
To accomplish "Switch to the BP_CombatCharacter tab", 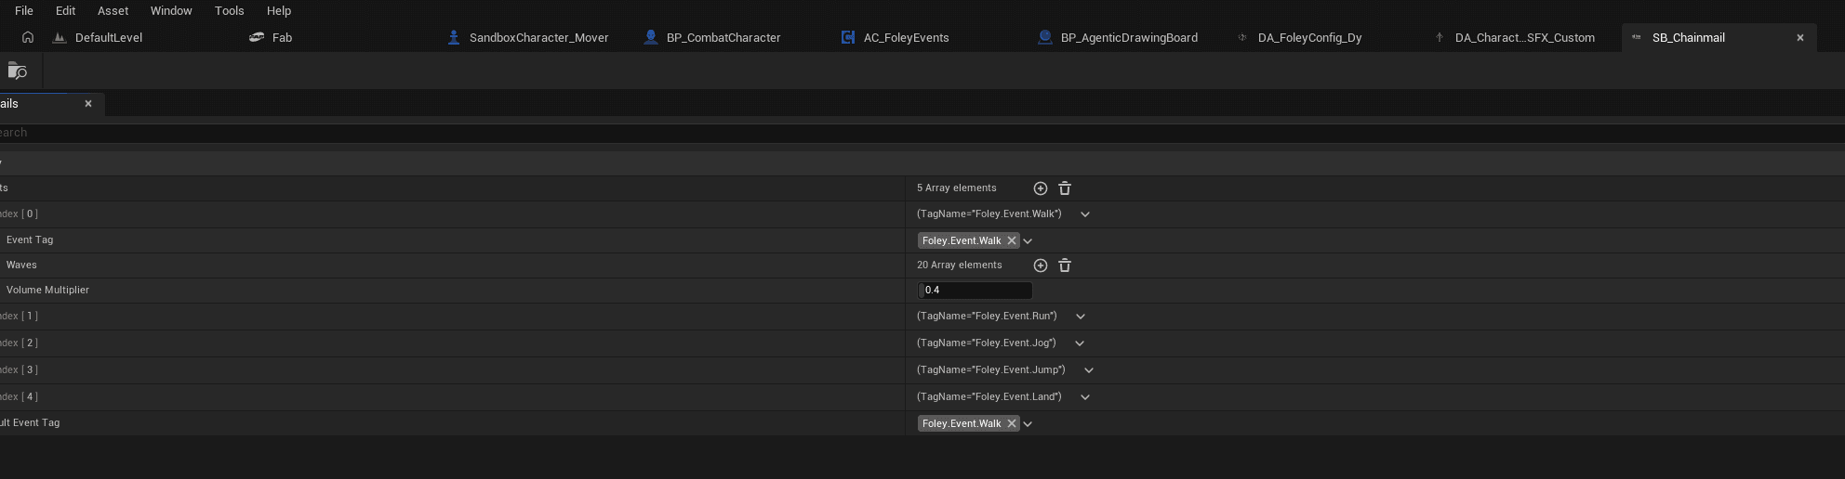I will click(723, 38).
